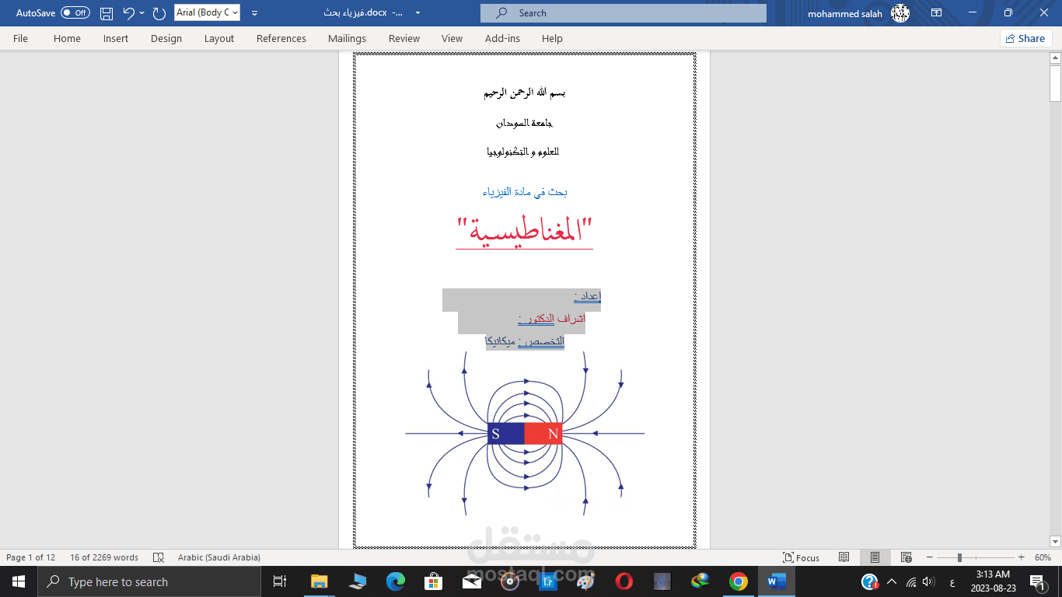Select Print Layout view icon
The image size is (1062, 597).
[875, 557]
